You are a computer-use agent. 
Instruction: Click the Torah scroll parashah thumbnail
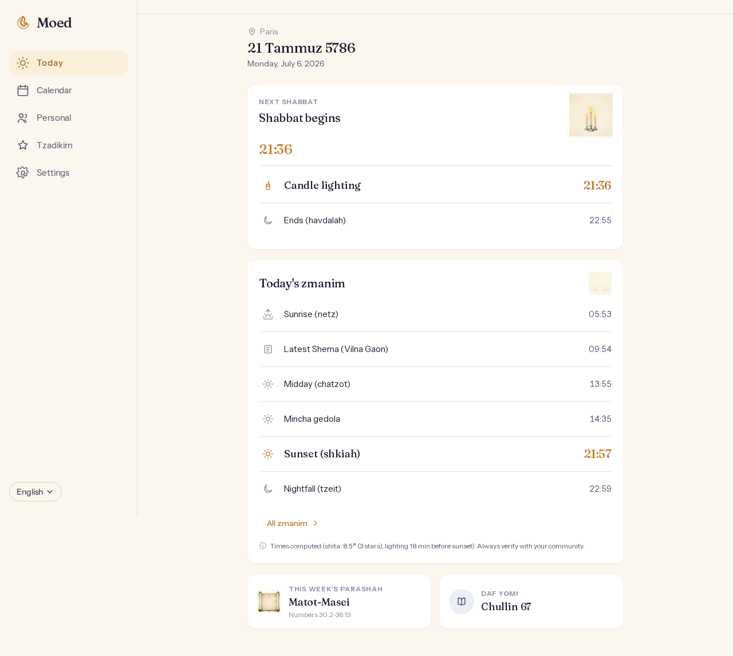pos(269,602)
